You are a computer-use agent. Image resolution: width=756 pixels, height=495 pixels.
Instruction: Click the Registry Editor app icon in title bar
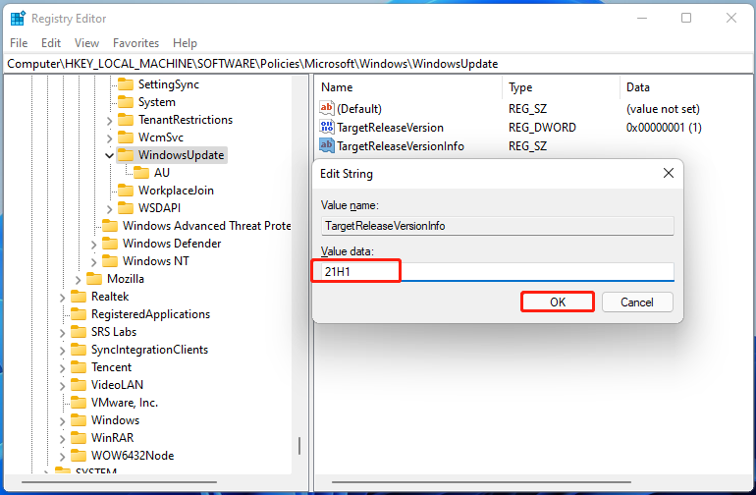click(18, 19)
